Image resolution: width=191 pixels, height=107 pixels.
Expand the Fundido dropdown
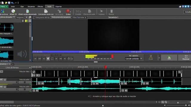(x=80, y=12)
